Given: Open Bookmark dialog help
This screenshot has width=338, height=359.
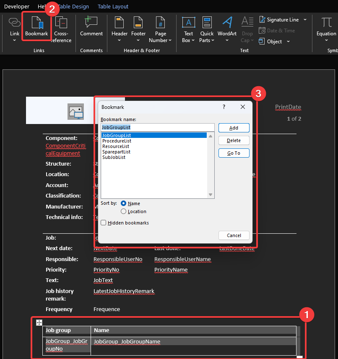Looking at the screenshot, I should click(224, 107).
